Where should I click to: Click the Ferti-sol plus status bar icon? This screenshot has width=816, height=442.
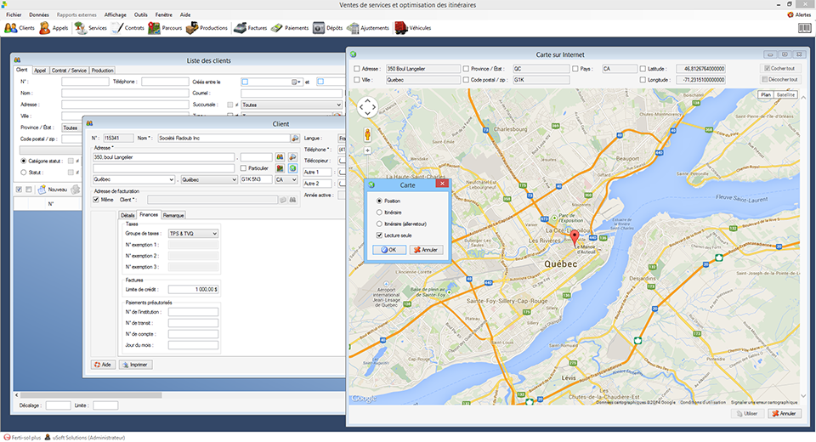click(x=7, y=438)
